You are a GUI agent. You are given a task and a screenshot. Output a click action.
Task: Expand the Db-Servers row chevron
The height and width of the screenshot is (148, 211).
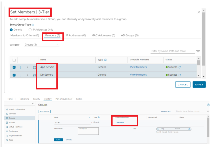click(27, 75)
